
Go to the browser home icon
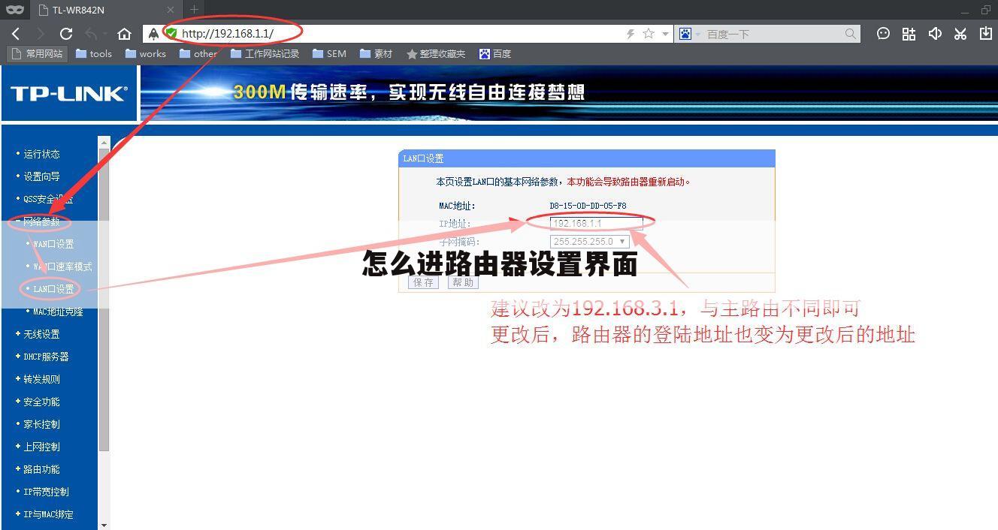[125, 34]
